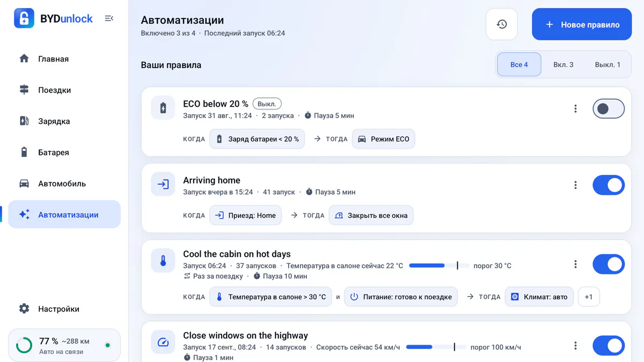Click the Cool the cabin on hot days title

pyautogui.click(x=237, y=254)
